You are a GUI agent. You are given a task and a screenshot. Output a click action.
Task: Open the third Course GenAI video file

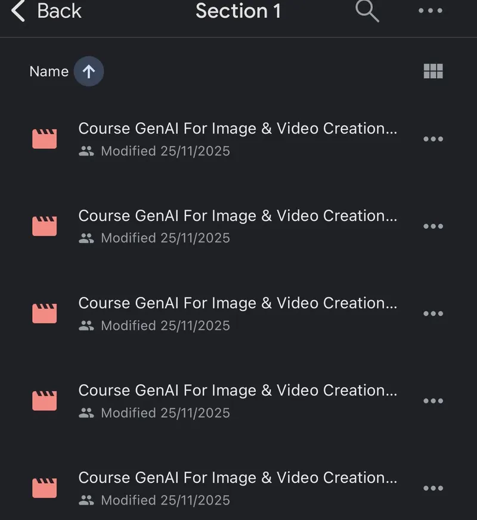238,313
